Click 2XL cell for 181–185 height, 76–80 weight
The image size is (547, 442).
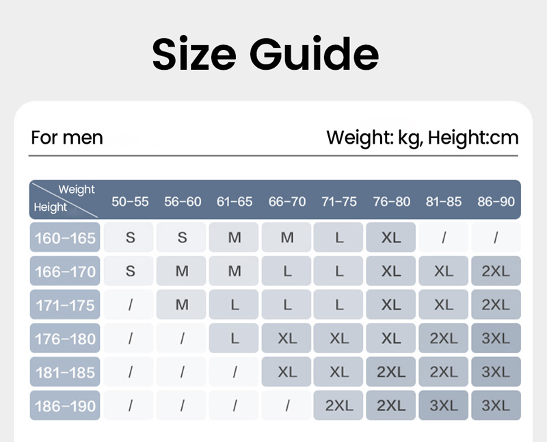coord(391,372)
